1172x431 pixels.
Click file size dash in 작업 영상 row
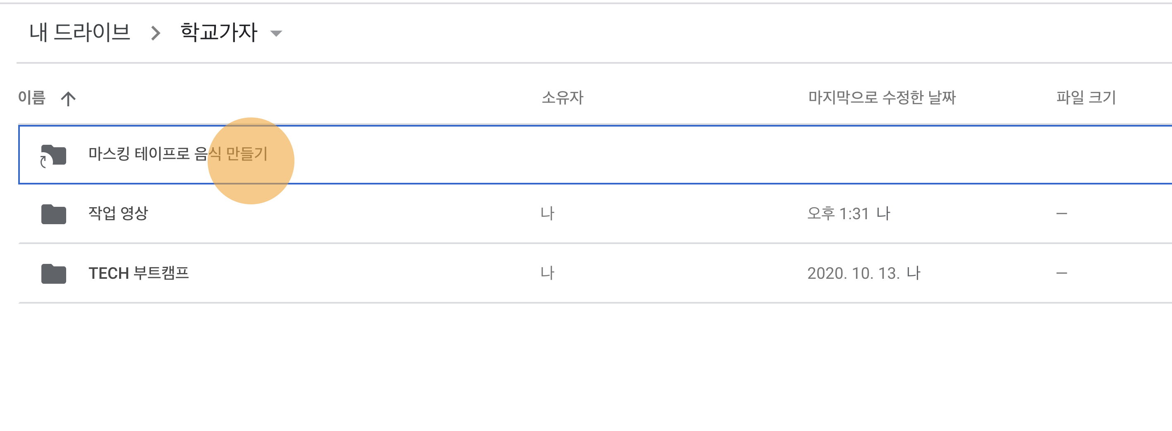coord(1062,213)
